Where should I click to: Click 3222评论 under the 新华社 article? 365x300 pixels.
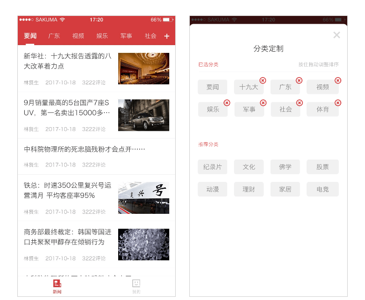coord(94,83)
